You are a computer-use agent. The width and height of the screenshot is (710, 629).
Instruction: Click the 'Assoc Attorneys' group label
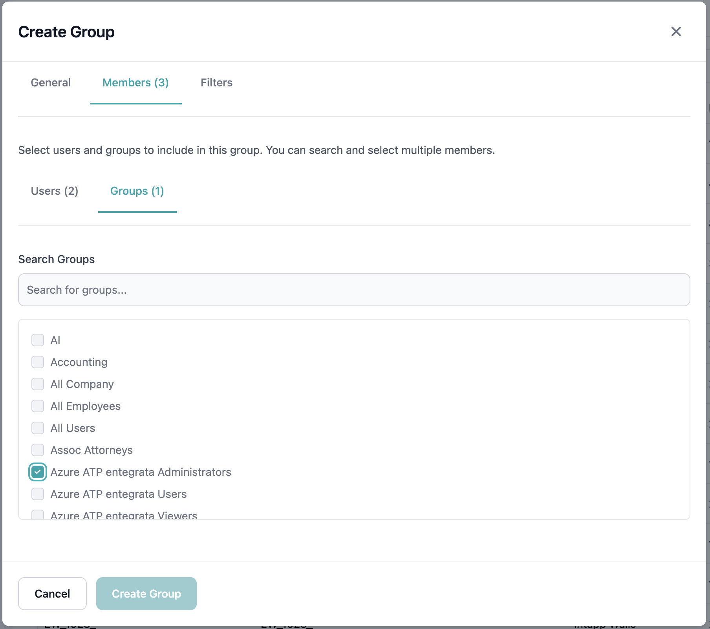click(x=91, y=450)
